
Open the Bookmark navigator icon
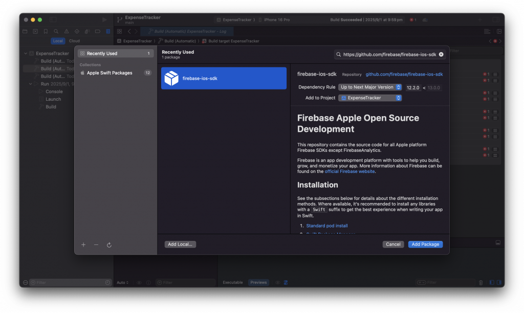click(x=46, y=31)
